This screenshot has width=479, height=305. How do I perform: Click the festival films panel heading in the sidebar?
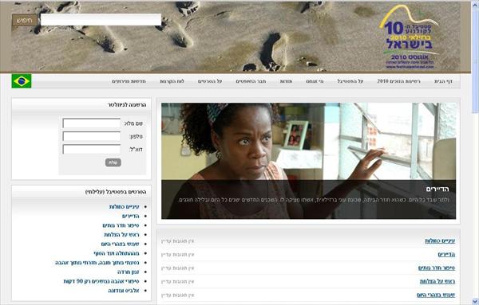116,192
